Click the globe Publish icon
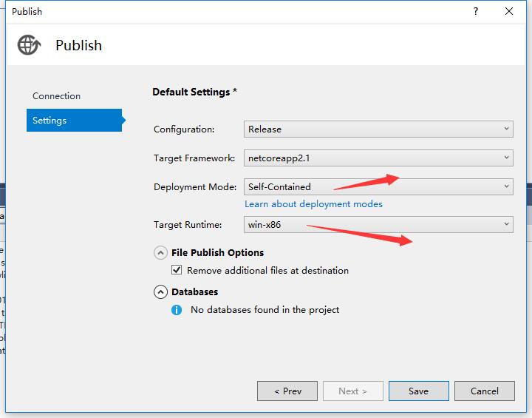The image size is (532, 418). click(29, 45)
